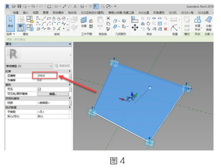Collapse the 材质和装饰 section

70,98
